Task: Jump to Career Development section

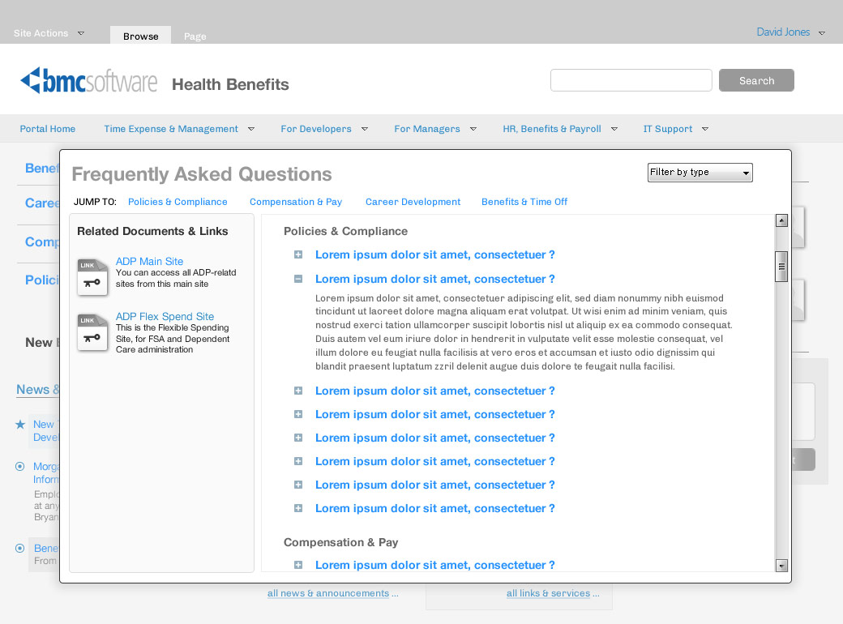Action: (x=413, y=202)
